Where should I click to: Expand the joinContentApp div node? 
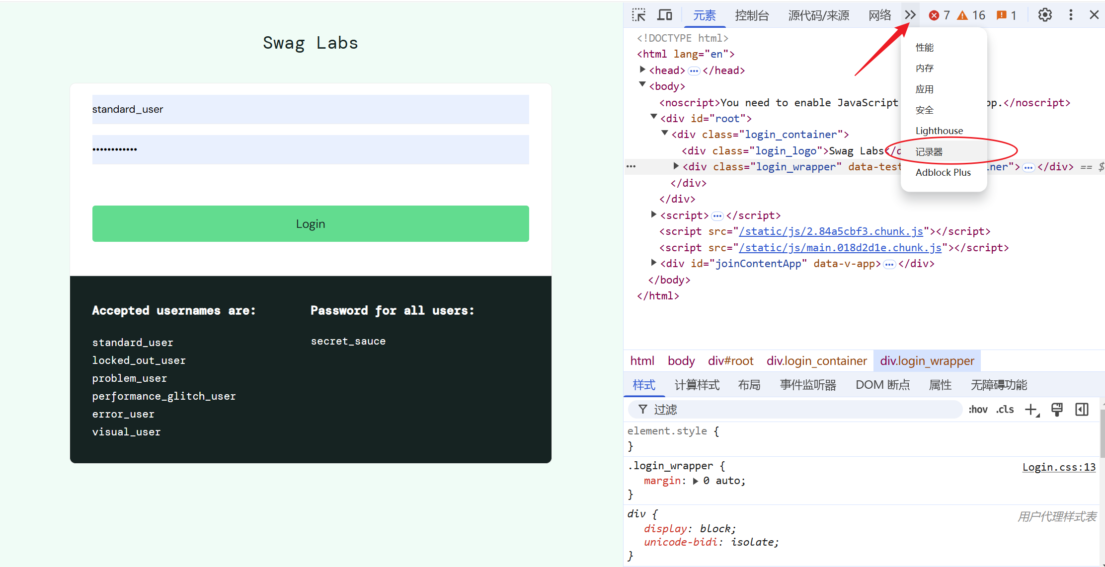coord(654,263)
